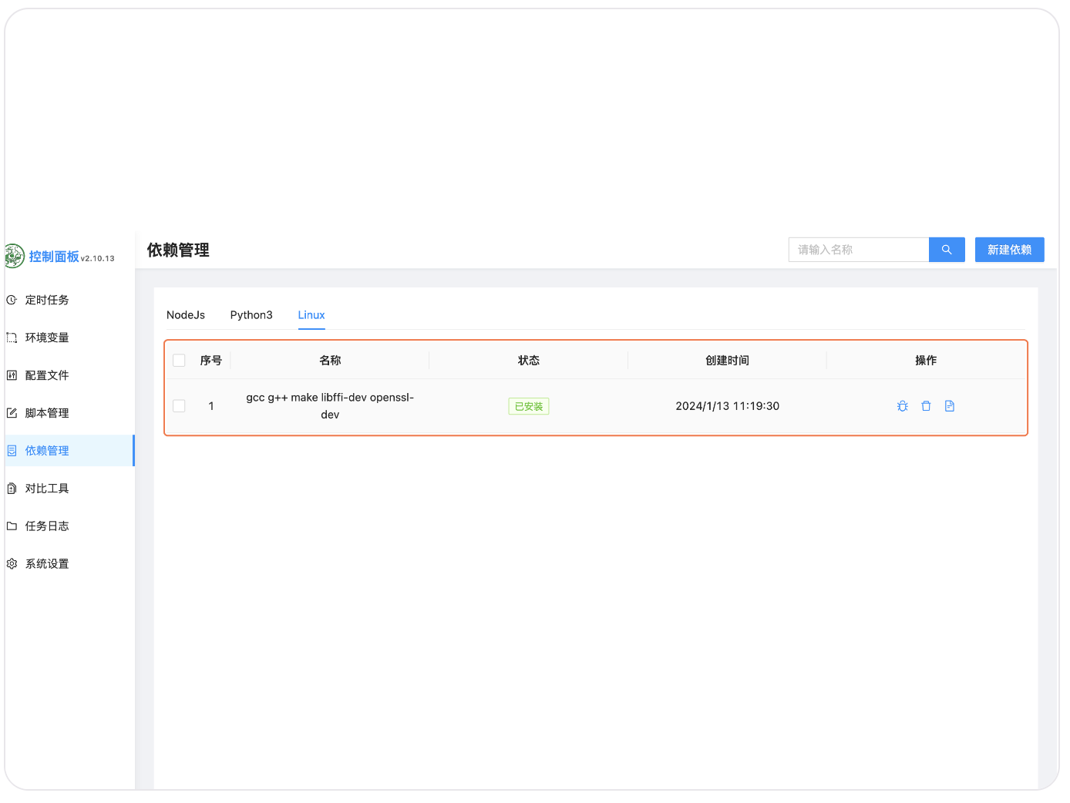
Task: Open 脚本管理 in the sidebar
Action: click(x=47, y=413)
